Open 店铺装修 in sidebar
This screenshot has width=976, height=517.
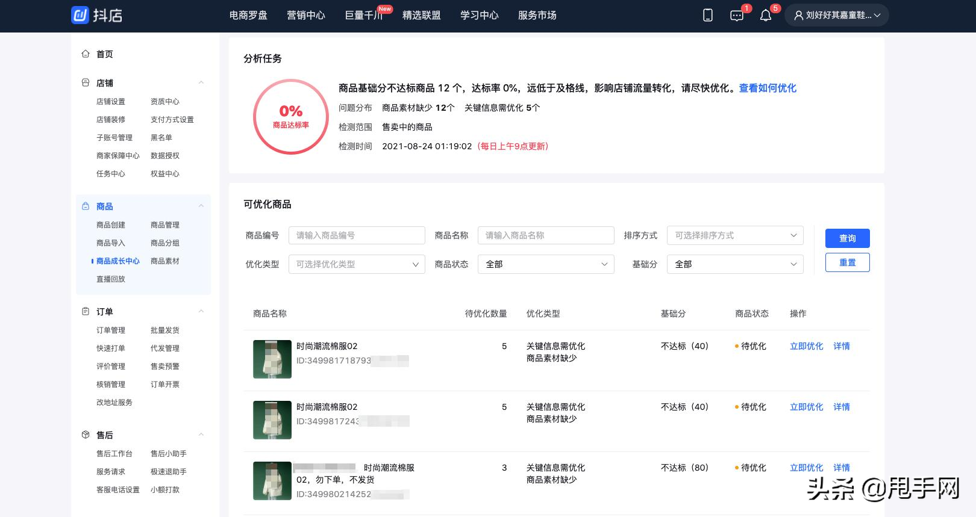(111, 120)
